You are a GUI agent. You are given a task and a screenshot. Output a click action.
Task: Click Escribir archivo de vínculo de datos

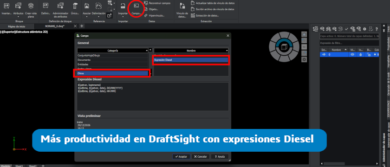point(213,9)
